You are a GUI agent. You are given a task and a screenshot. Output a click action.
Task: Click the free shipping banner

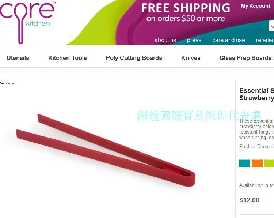click(186, 13)
